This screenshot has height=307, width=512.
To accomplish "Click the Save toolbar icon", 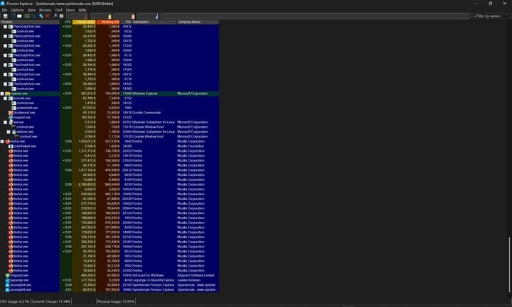I will [x=5, y=16].
